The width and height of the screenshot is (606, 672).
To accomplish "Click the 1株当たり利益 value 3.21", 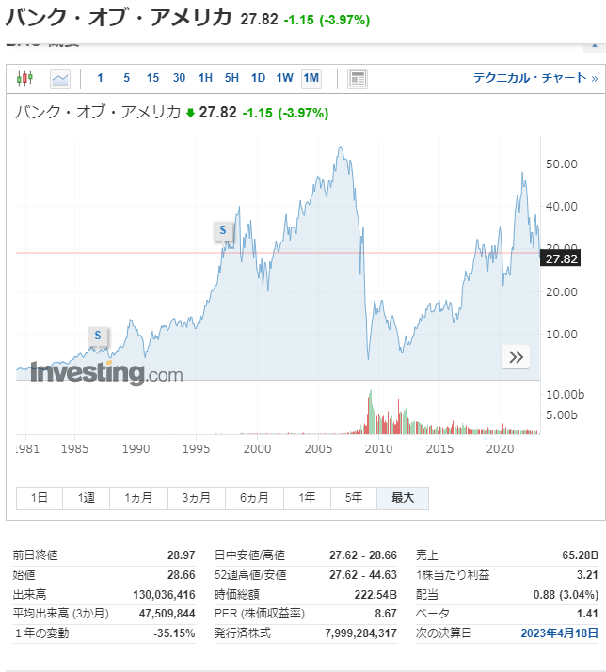I will tap(587, 575).
